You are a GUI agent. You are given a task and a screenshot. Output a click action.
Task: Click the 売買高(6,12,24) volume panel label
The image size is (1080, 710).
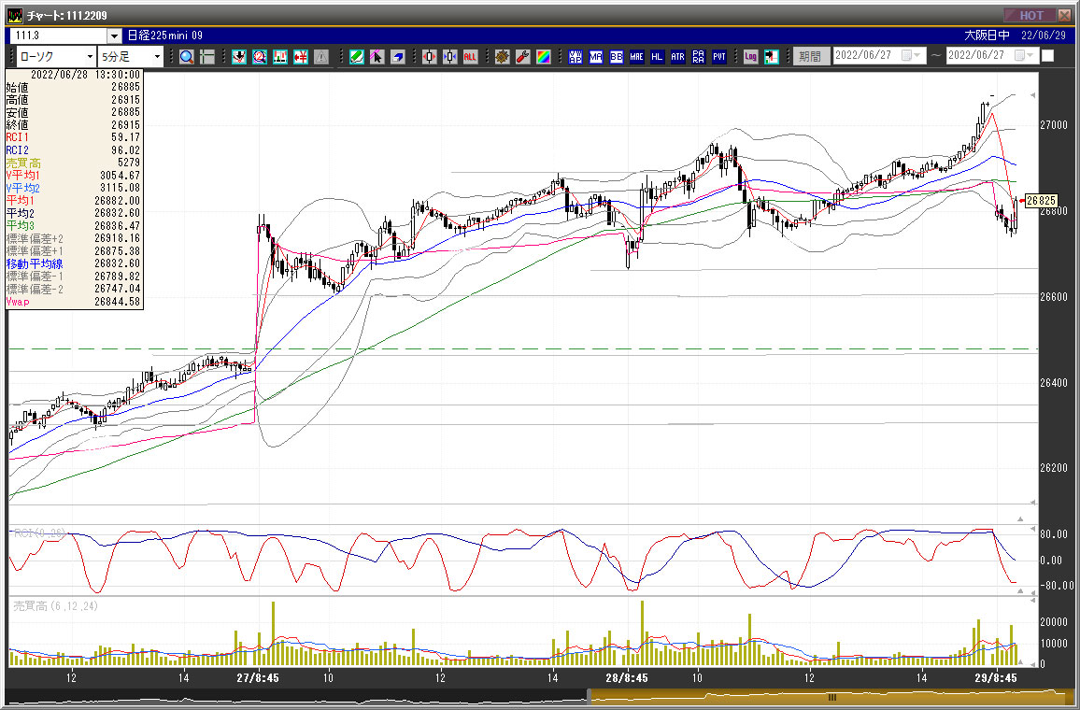[x=56, y=606]
